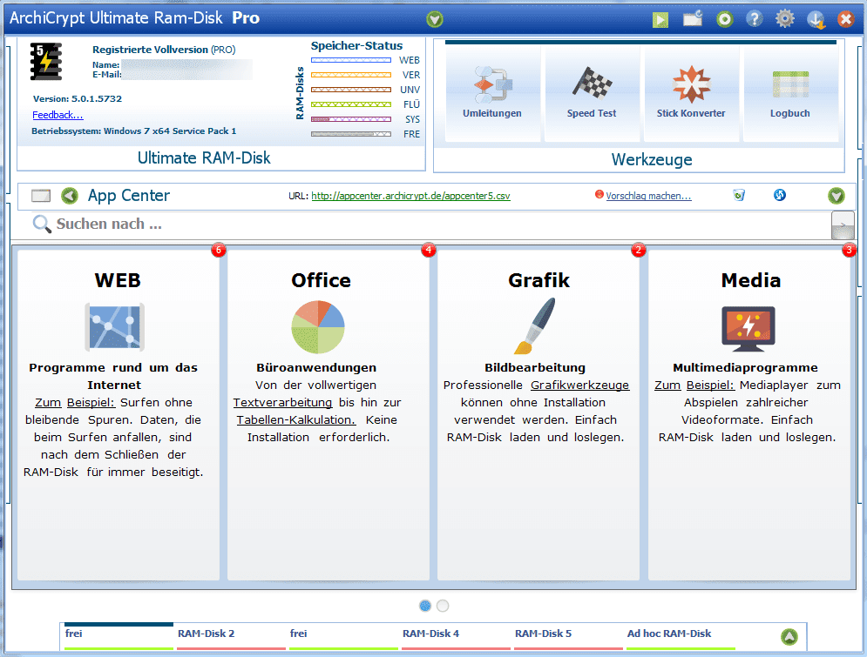Click the green circular disc icon
The width and height of the screenshot is (867, 657).
[724, 20]
